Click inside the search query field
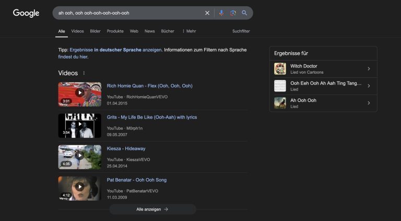This screenshot has height=221, width=401. point(128,13)
